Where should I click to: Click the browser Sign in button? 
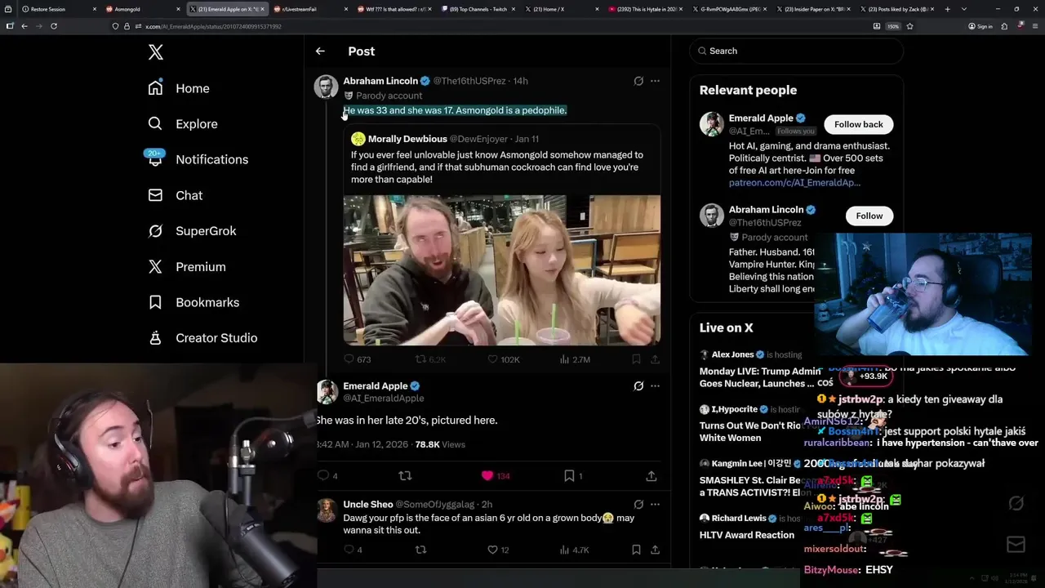click(981, 26)
